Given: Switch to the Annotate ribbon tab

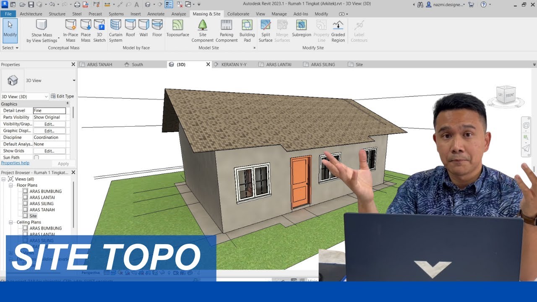Looking at the screenshot, I should coord(156,14).
